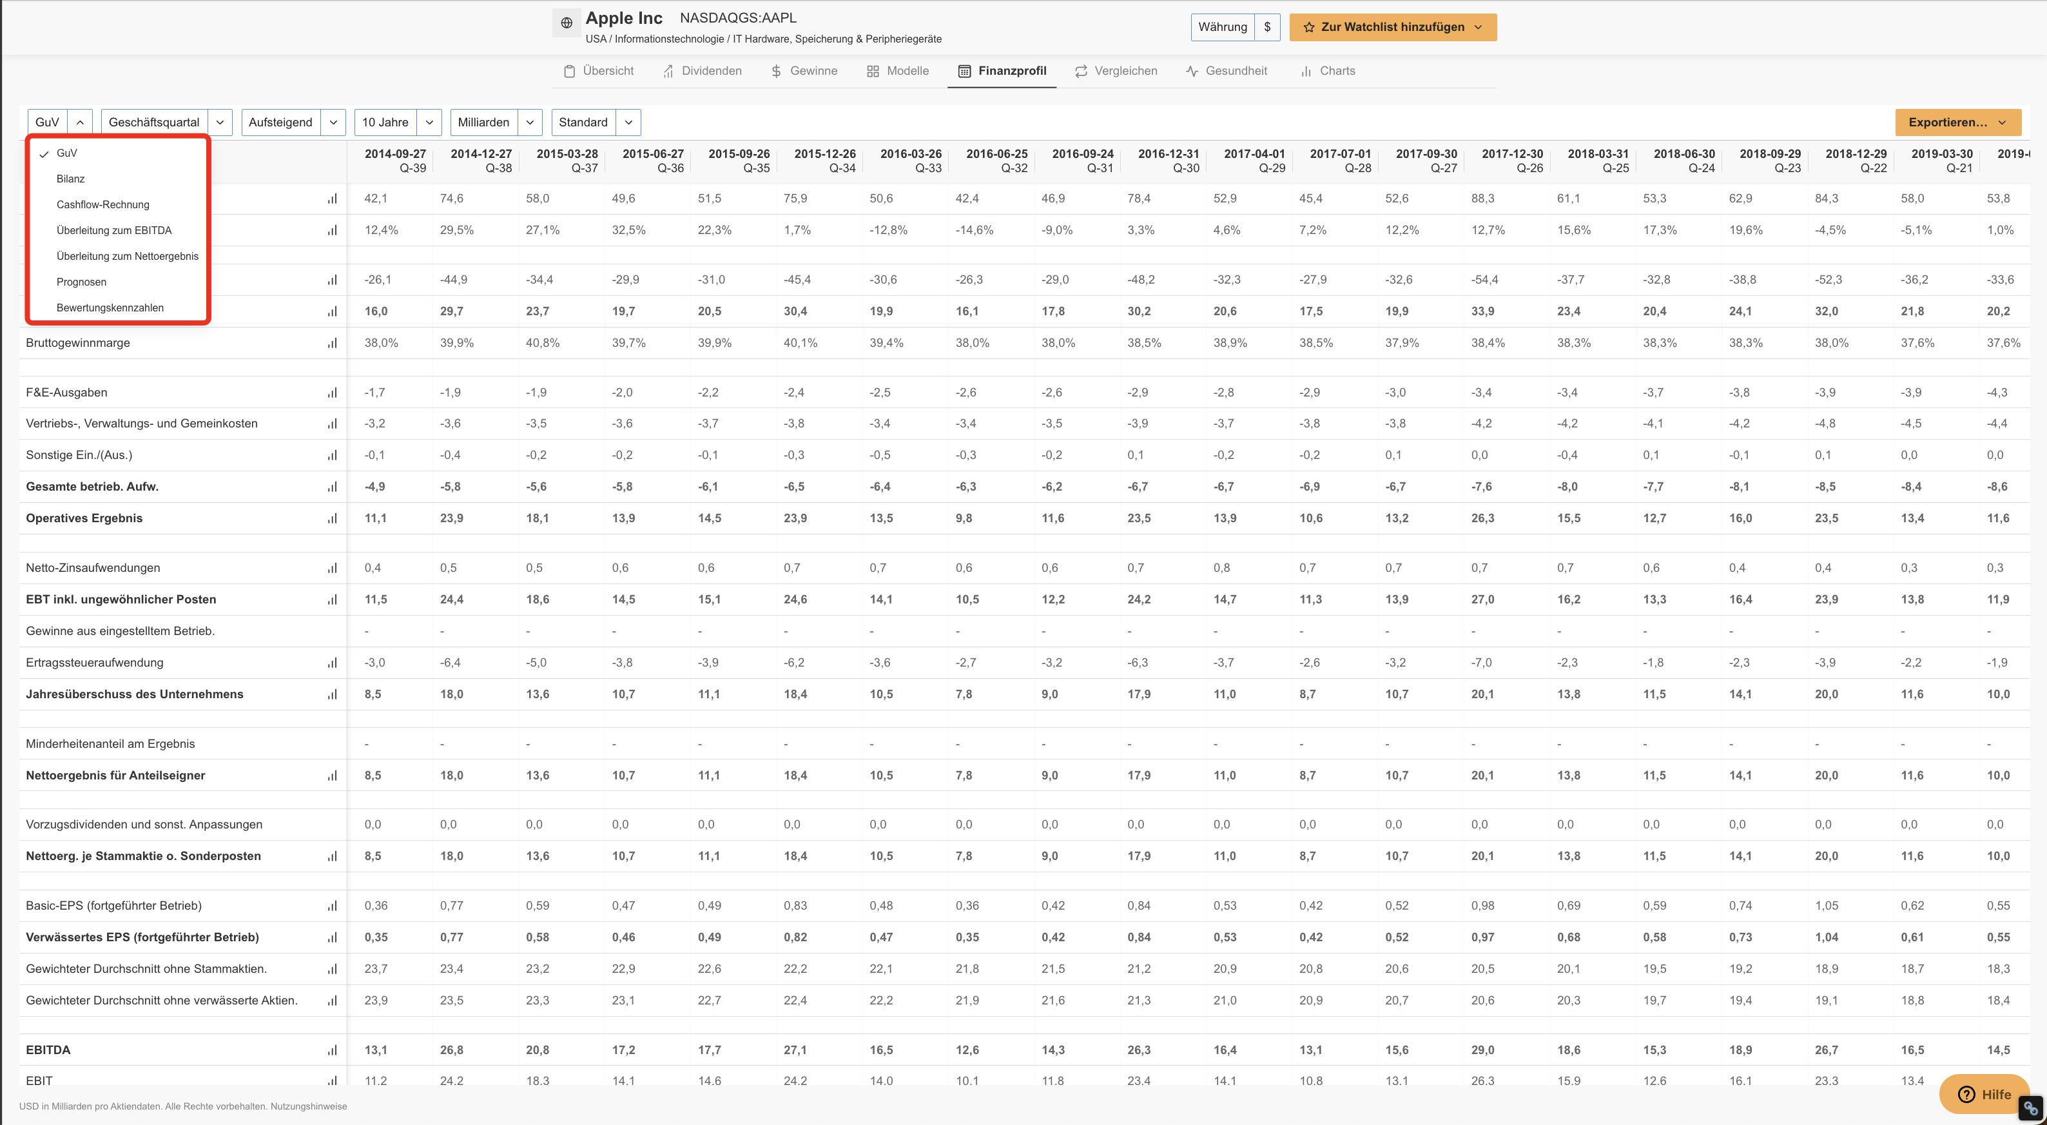This screenshot has height=1125, width=2047.
Task: Show chart for Gesamte betrieb. Aufw.
Action: click(332, 487)
